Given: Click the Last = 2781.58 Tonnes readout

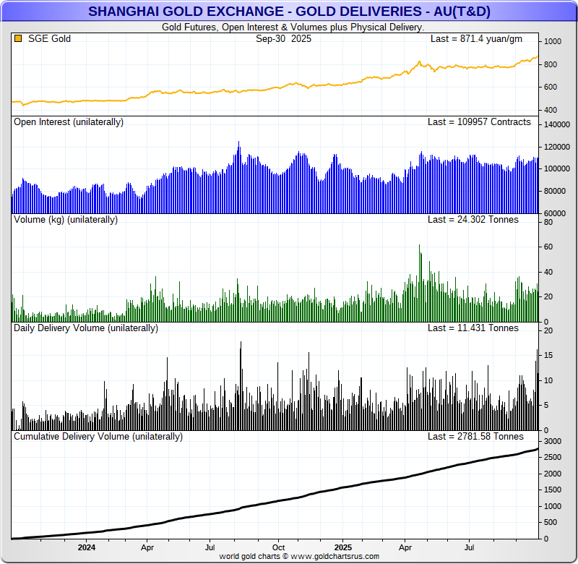Looking at the screenshot, I should tap(475, 437).
